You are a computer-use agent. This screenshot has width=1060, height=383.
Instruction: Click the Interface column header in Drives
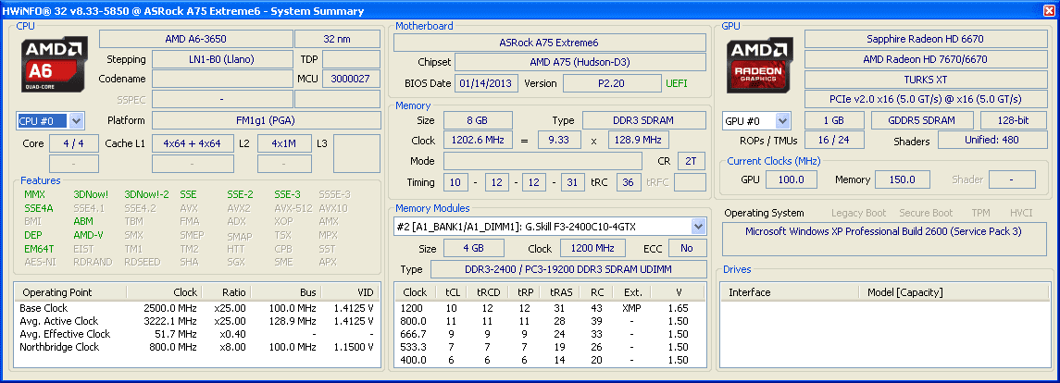point(750,292)
